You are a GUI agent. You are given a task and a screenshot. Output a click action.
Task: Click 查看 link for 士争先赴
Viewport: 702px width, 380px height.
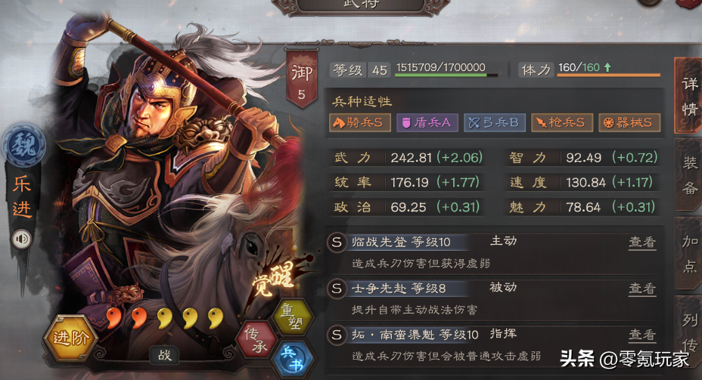642,289
